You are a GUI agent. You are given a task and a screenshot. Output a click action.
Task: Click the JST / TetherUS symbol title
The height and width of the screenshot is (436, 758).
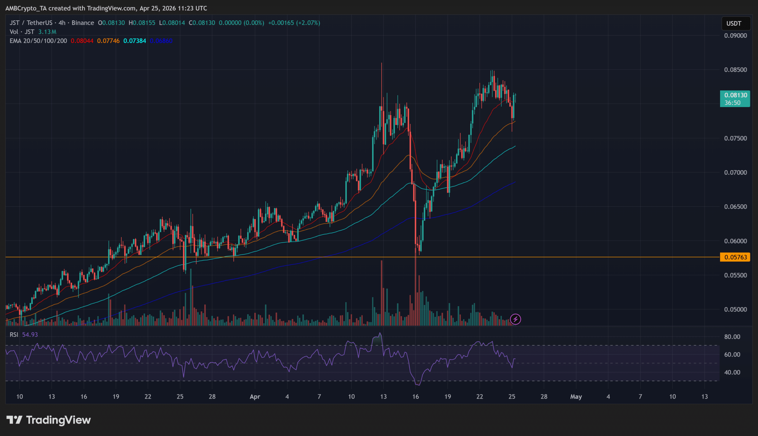(30, 23)
